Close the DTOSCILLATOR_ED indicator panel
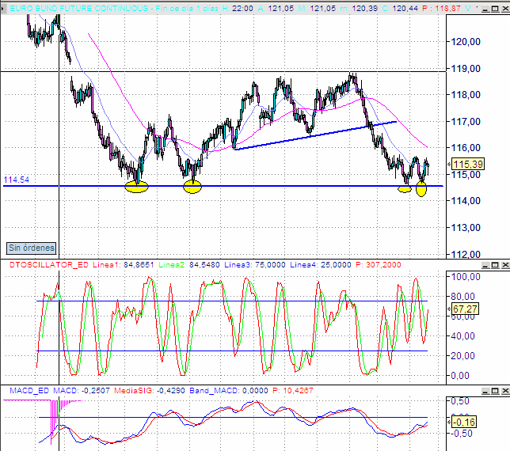This screenshot has width=510, height=451. [505, 265]
